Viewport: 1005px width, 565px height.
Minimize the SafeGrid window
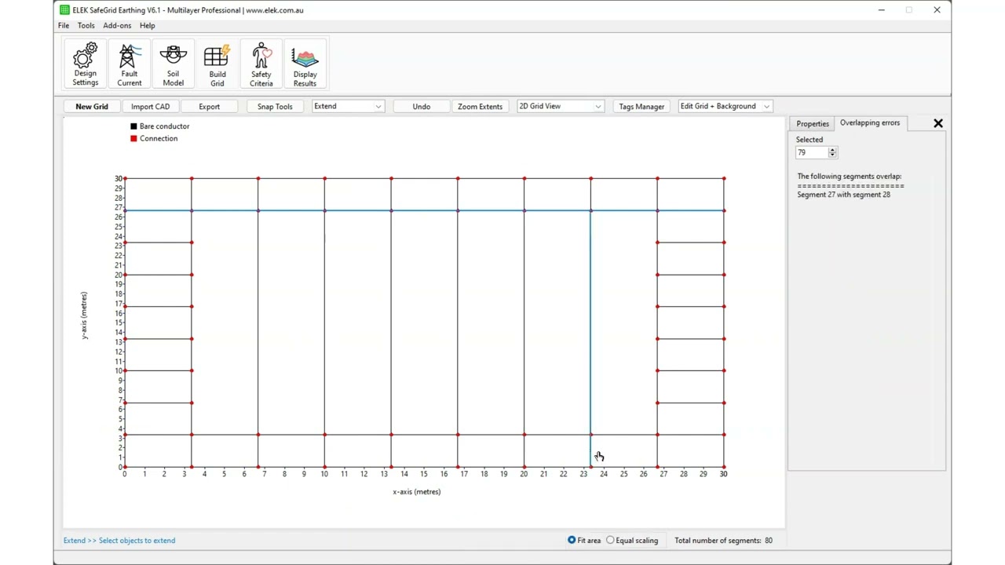882,10
